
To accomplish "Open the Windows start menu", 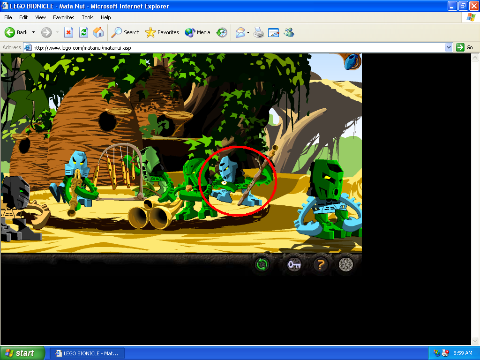I will 22,353.
